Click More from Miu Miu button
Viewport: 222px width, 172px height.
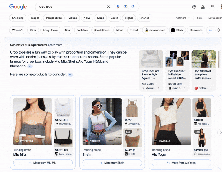tap(43, 163)
